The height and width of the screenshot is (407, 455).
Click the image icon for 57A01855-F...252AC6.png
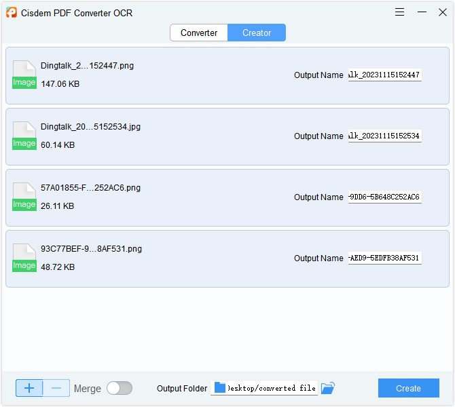click(x=24, y=197)
